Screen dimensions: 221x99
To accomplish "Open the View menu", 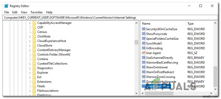I will 24,12.
